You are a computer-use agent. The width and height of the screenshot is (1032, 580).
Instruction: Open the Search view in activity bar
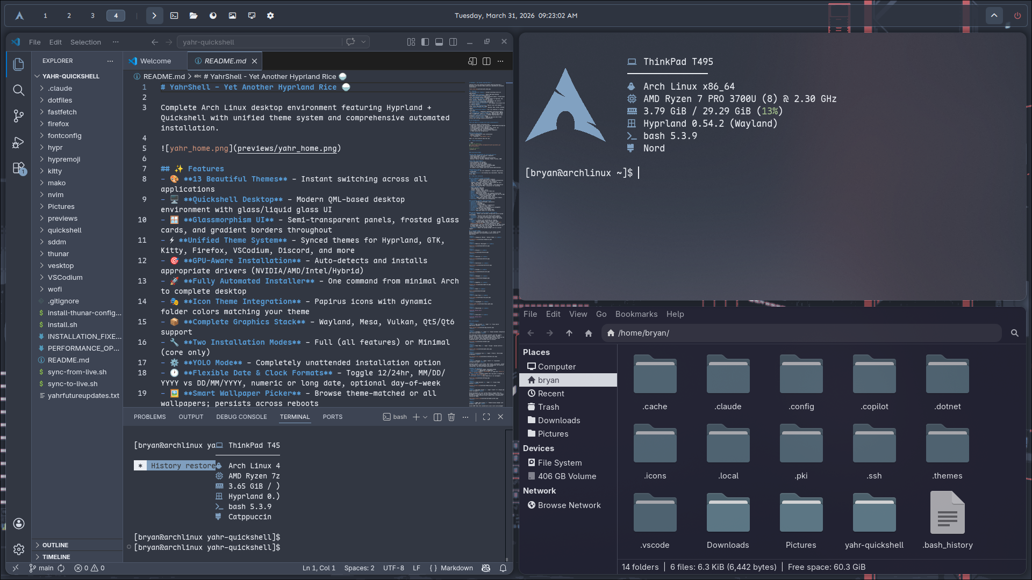pos(18,90)
